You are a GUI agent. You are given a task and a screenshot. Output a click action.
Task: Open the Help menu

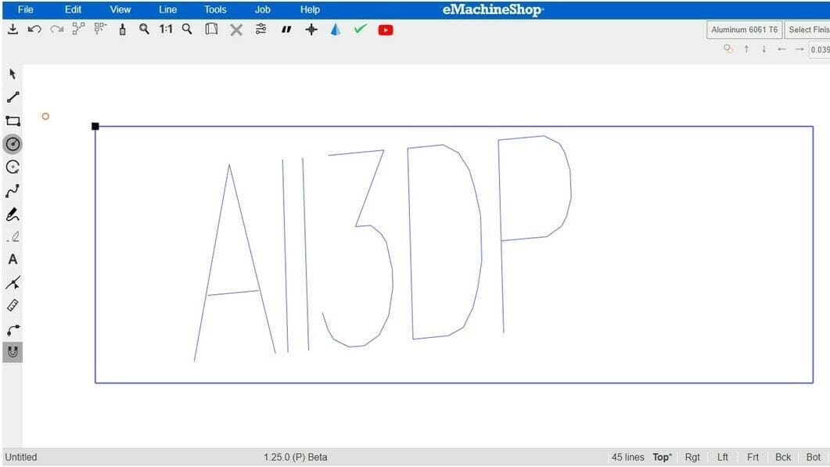tap(310, 9)
